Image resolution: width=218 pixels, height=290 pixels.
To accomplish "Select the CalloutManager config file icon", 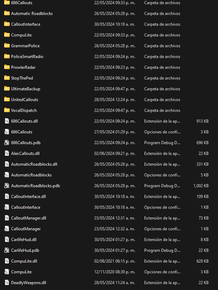I will pyautogui.click(x=7, y=229).
